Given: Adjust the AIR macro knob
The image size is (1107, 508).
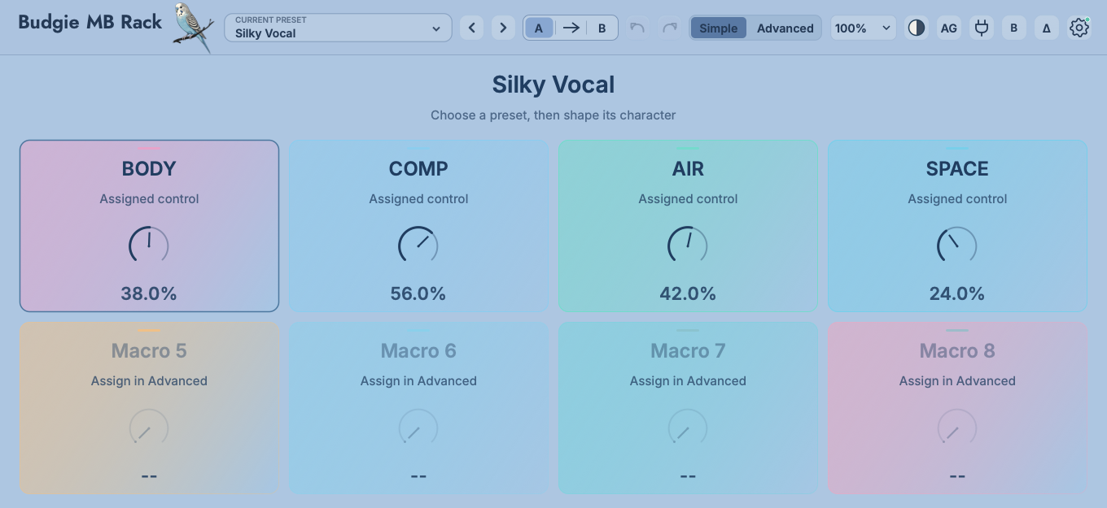Looking at the screenshot, I should coord(688,245).
